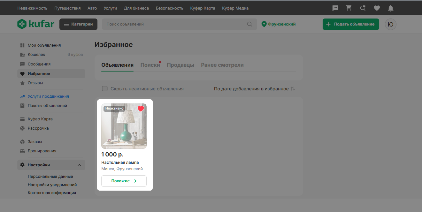Image resolution: width=422 pixels, height=212 pixels.
Task: Click the Неактивно badge on lamp card
Action: pos(114,109)
